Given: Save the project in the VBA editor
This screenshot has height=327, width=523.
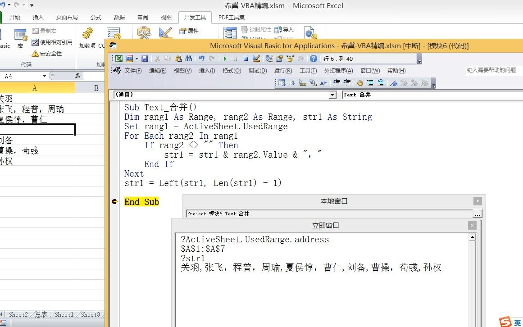Looking at the screenshot, I should 145,58.
